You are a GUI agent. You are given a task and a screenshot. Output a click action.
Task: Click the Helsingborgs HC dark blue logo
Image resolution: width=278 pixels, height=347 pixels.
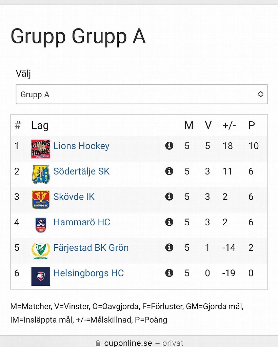(x=41, y=276)
